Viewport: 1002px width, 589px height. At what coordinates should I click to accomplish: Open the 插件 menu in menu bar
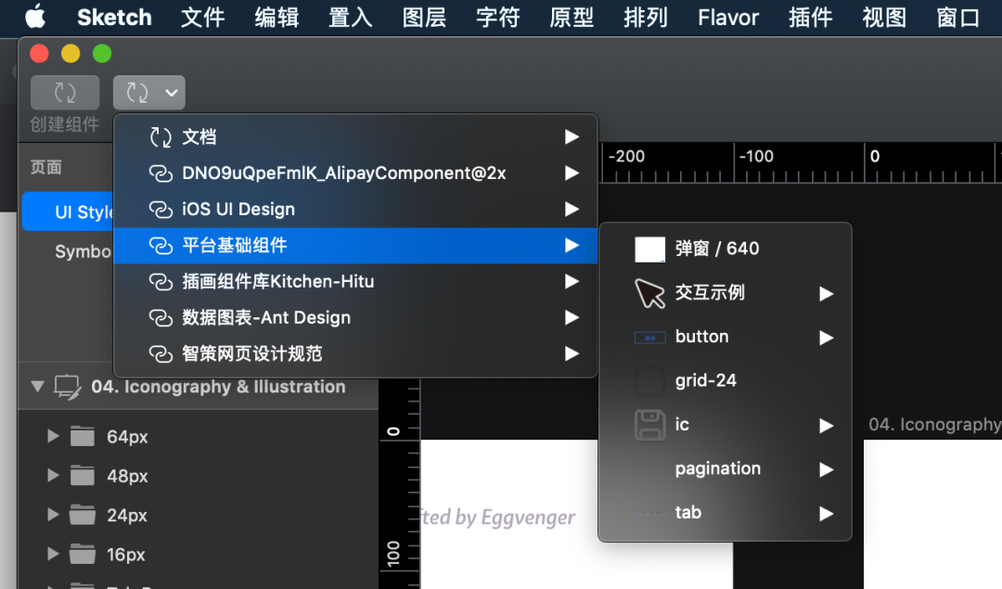click(810, 18)
